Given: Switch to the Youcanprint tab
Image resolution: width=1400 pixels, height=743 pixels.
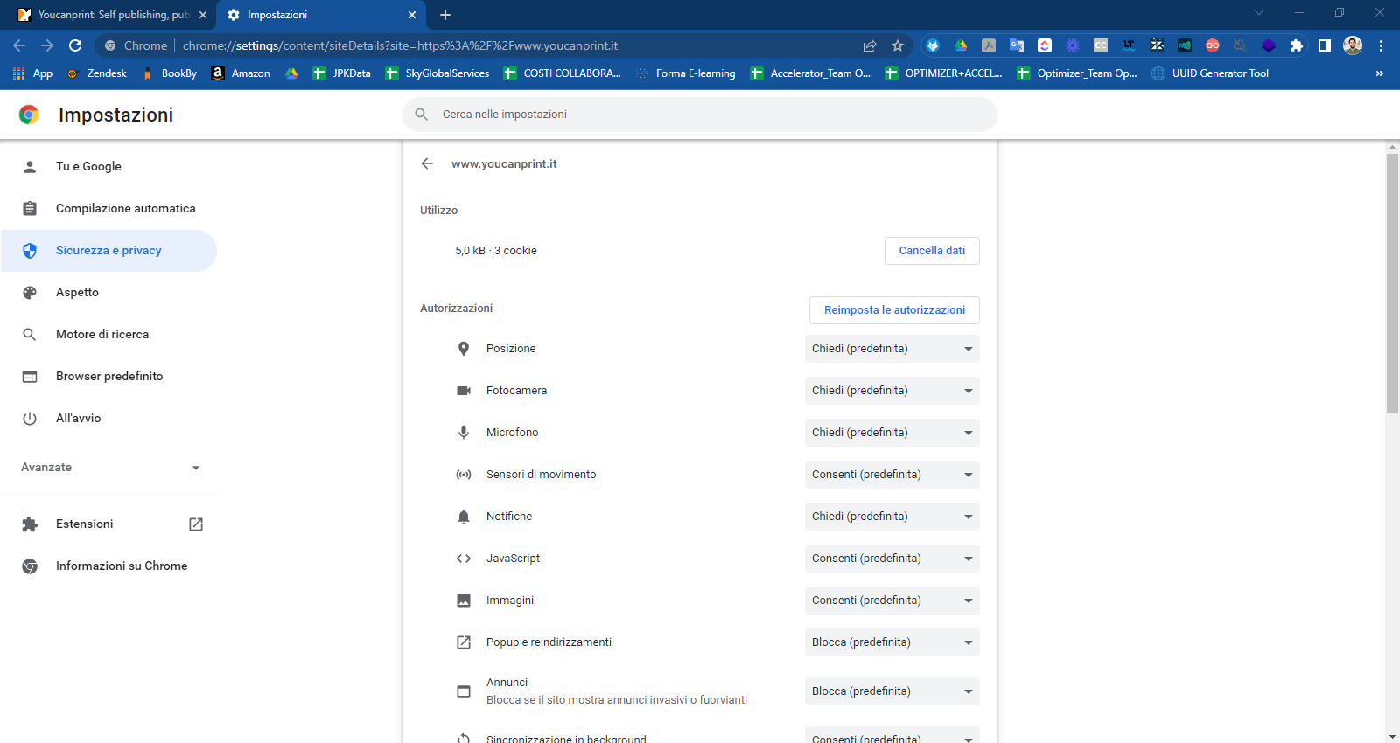Looking at the screenshot, I should (112, 15).
